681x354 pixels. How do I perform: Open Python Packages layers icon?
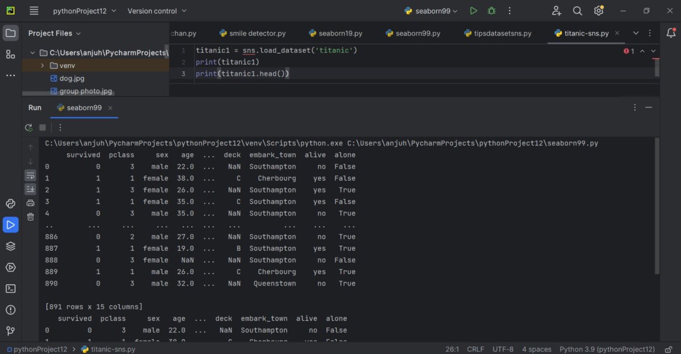10,246
